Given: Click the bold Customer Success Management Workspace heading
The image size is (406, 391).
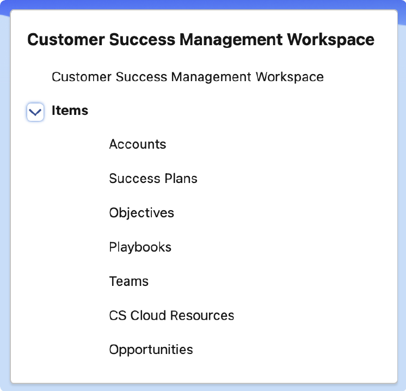Looking at the screenshot, I should 200,40.
